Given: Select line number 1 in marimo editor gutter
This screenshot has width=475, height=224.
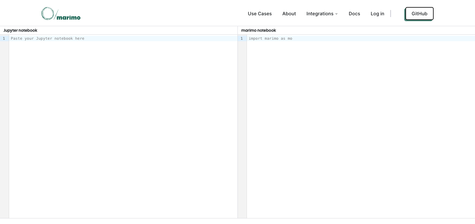Looking at the screenshot, I should point(242,39).
